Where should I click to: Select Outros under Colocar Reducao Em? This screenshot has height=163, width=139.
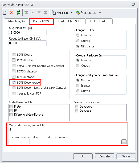click(78, 66)
